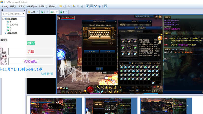This screenshot has width=203, height=114.
Task: Open the first VM thumbnail at bottom
Action: point(56,106)
